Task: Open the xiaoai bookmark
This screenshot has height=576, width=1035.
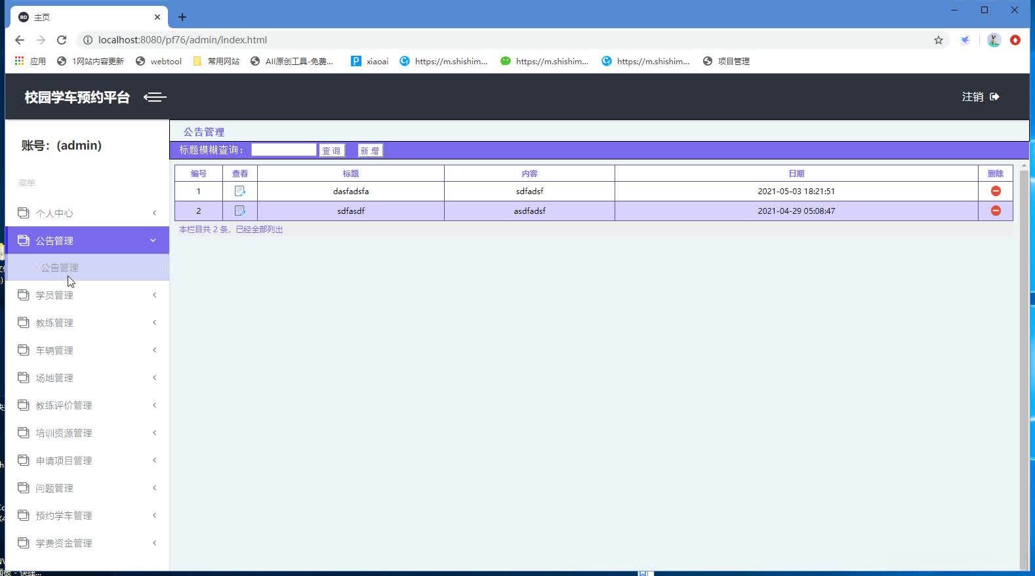Action: click(x=370, y=61)
